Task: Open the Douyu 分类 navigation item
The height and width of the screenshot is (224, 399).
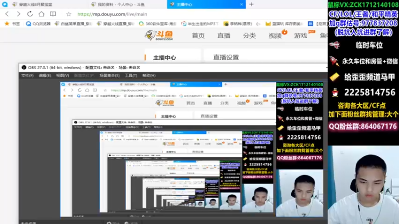Action: click(x=249, y=35)
